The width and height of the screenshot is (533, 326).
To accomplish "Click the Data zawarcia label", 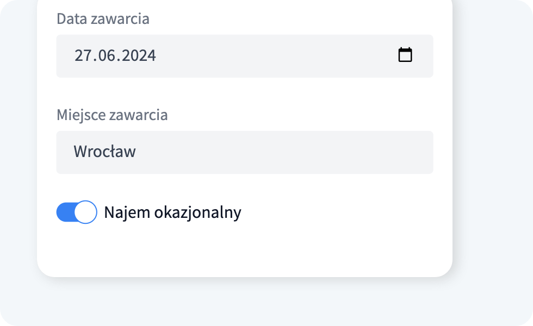I will click(103, 18).
